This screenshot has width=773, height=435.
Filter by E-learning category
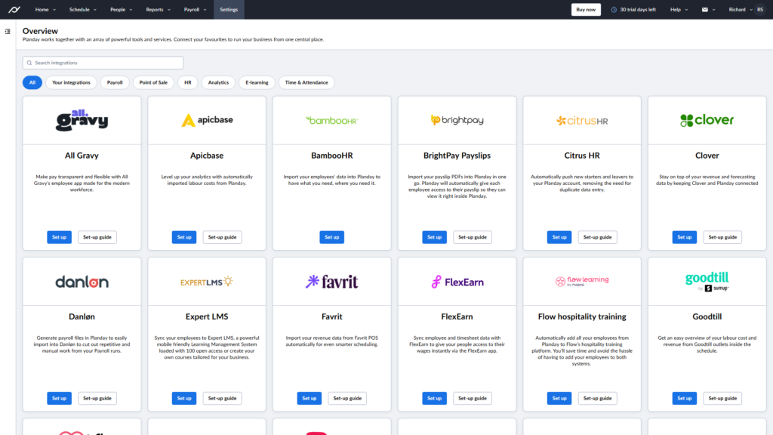(x=257, y=82)
